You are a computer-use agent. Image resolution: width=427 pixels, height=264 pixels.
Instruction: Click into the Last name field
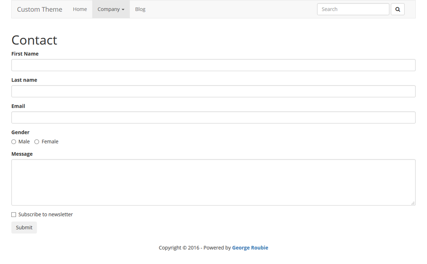coord(213,91)
